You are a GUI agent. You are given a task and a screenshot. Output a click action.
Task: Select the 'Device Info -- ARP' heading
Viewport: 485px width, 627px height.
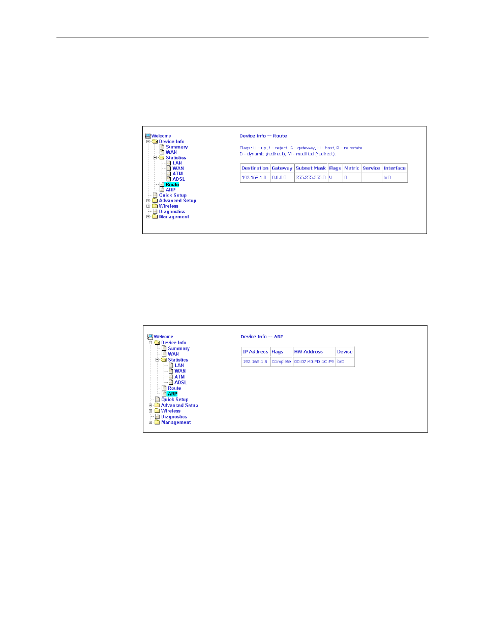(262, 337)
